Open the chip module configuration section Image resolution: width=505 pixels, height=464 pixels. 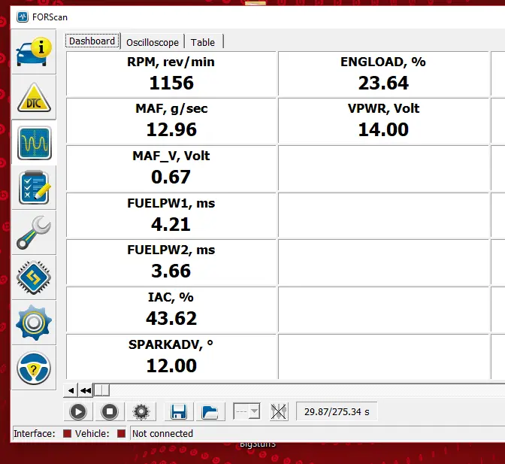tap(34, 277)
